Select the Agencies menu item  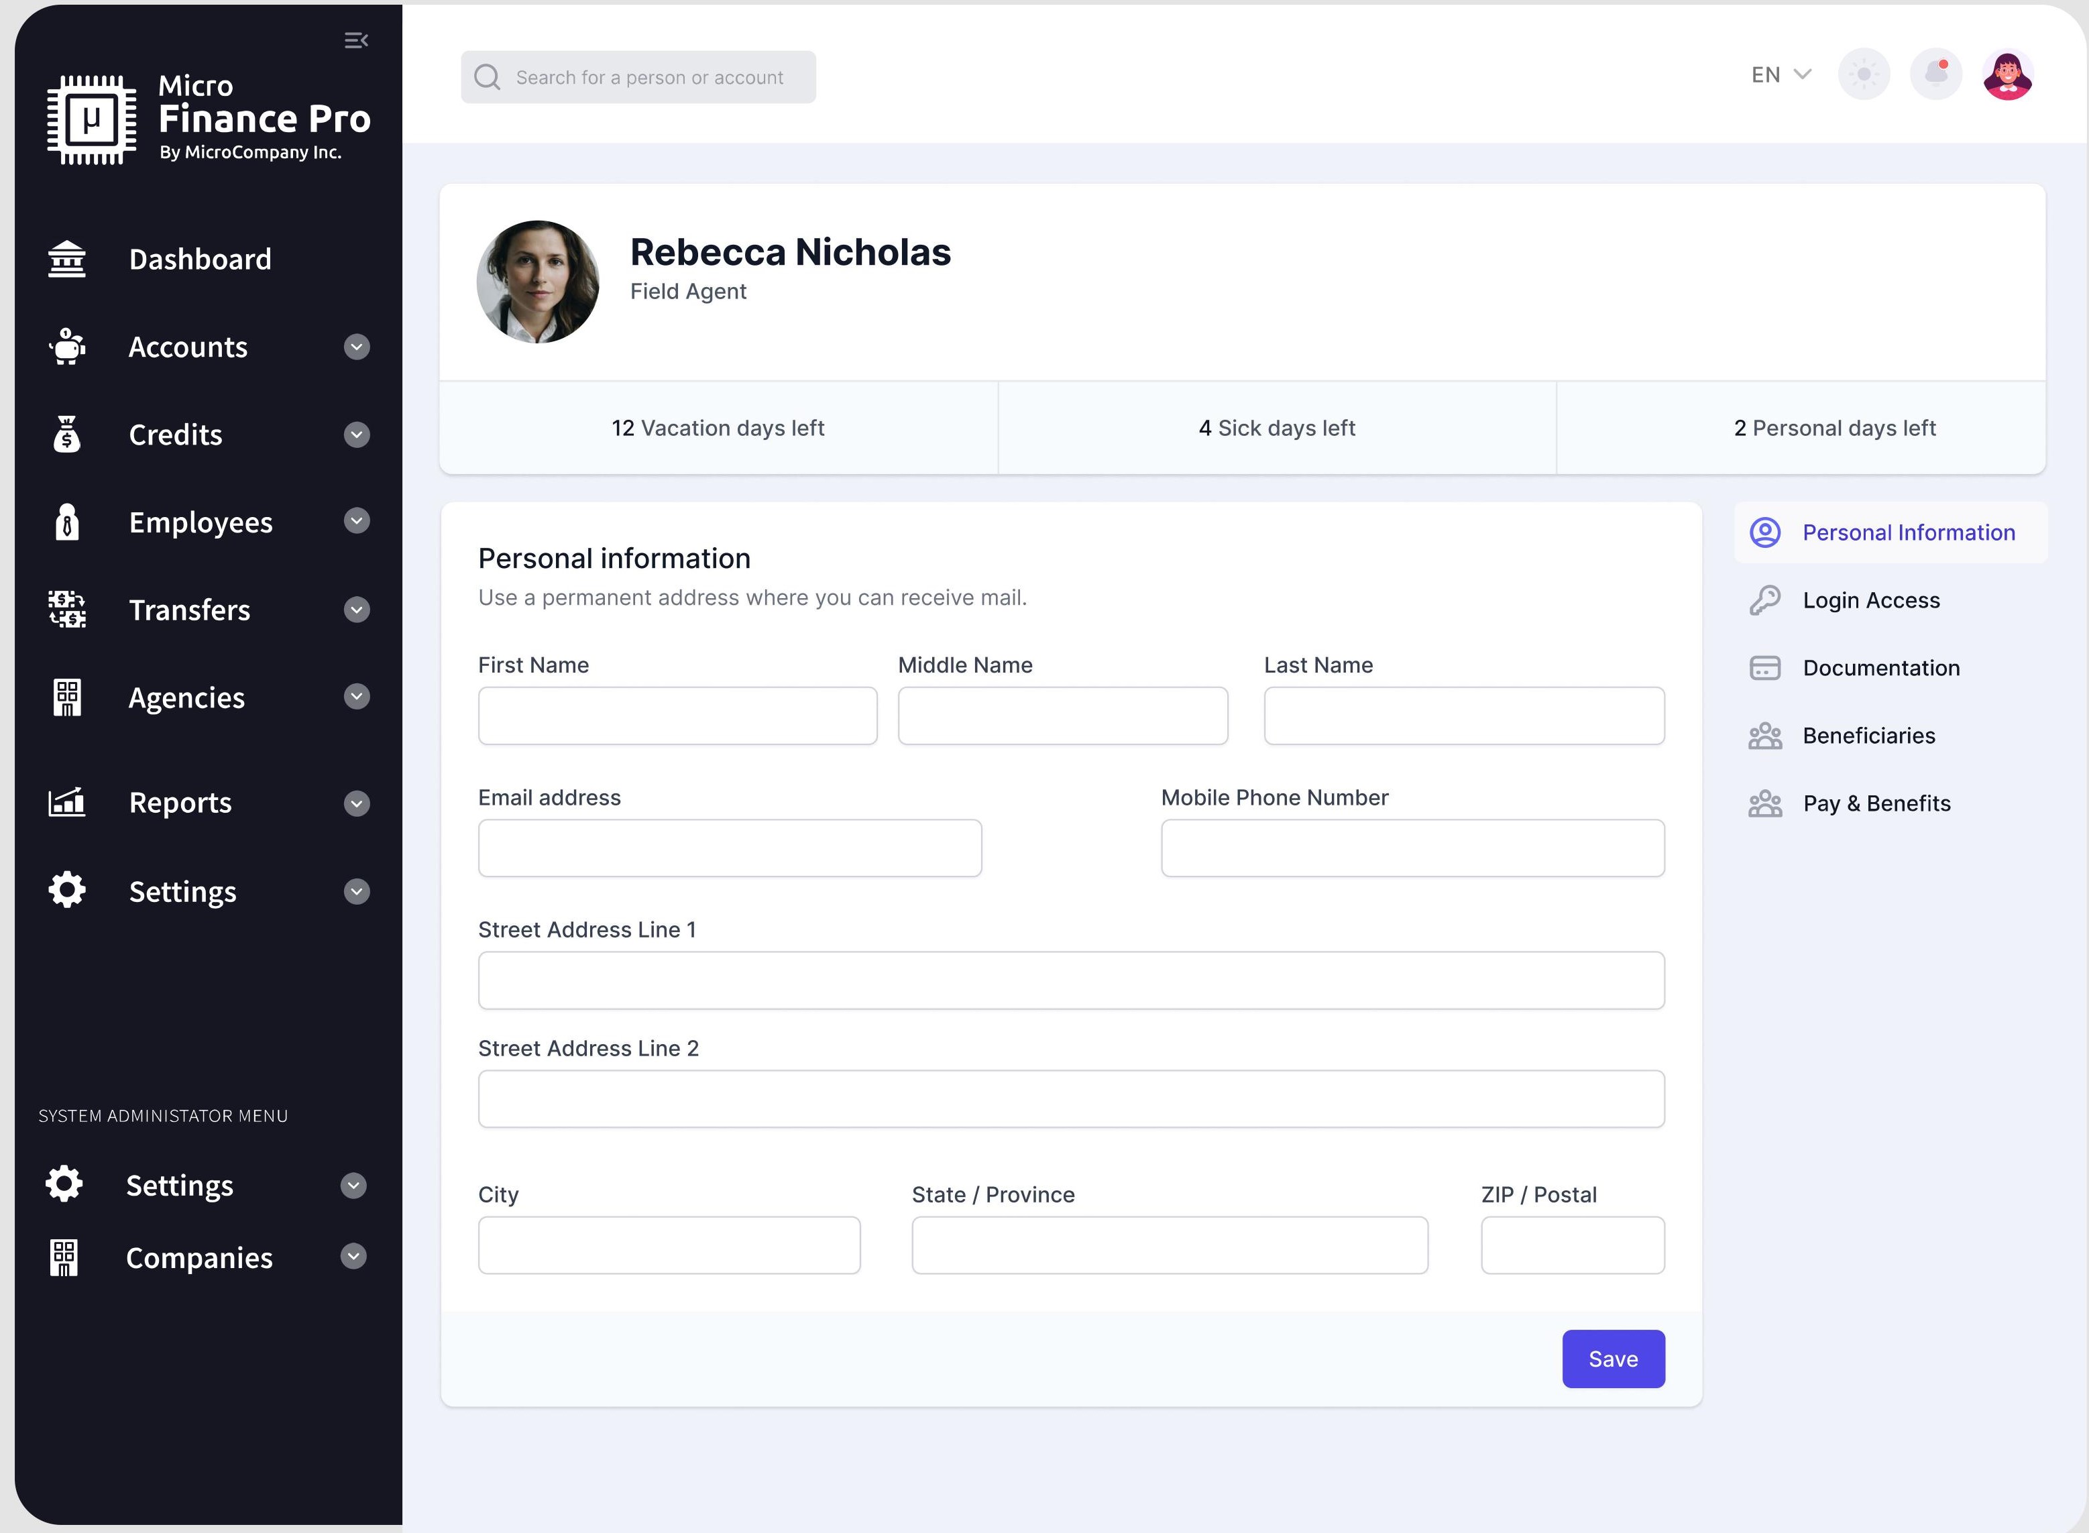(x=186, y=697)
